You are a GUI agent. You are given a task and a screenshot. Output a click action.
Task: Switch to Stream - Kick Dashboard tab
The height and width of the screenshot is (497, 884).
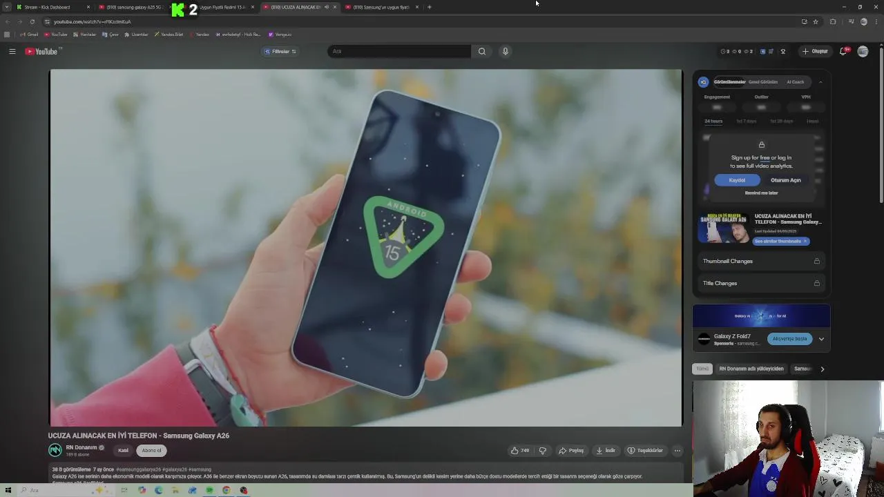[x=52, y=7]
